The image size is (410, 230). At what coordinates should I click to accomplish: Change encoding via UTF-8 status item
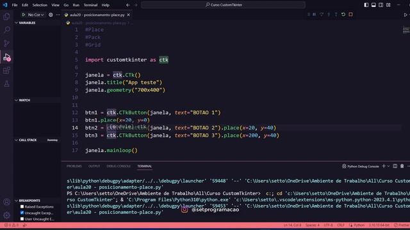coord(328,225)
